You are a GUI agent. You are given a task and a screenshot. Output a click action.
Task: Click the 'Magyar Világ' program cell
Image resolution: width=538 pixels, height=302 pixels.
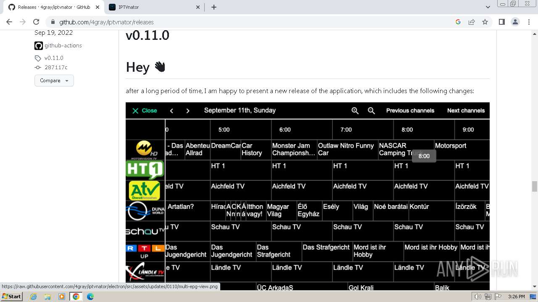click(281, 211)
